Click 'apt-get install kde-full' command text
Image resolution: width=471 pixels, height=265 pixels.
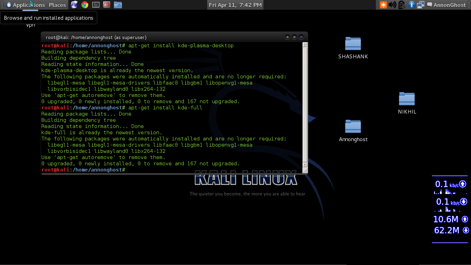tap(165, 108)
